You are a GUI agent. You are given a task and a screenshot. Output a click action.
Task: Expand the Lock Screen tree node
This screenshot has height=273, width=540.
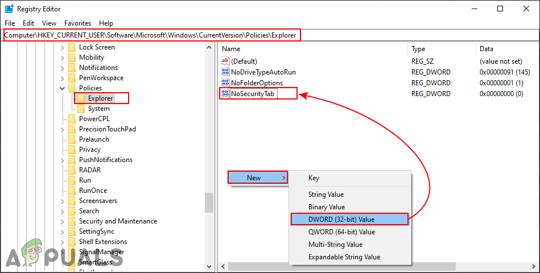click(63, 48)
